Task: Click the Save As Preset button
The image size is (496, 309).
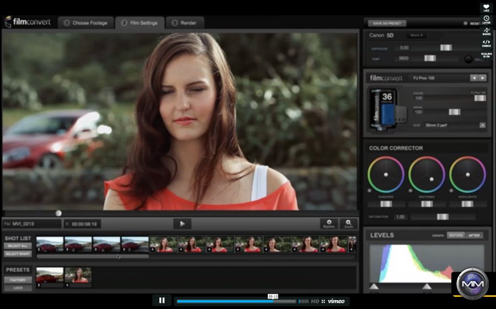Action: coord(387,24)
